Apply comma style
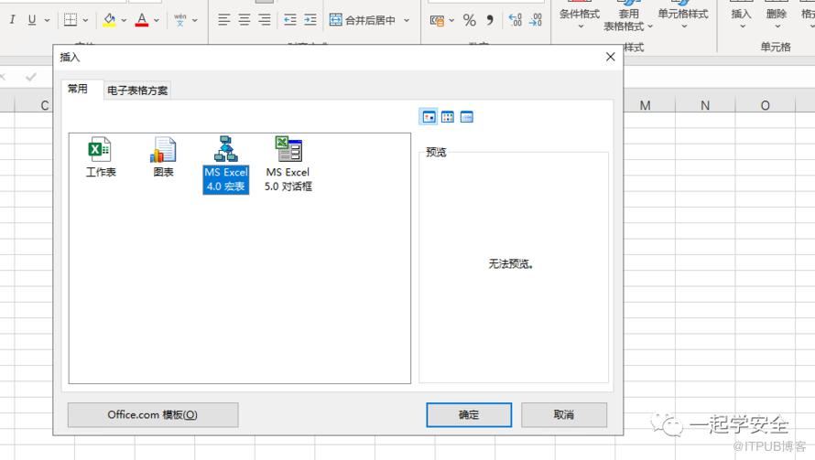The width and height of the screenshot is (815, 460). click(x=490, y=20)
